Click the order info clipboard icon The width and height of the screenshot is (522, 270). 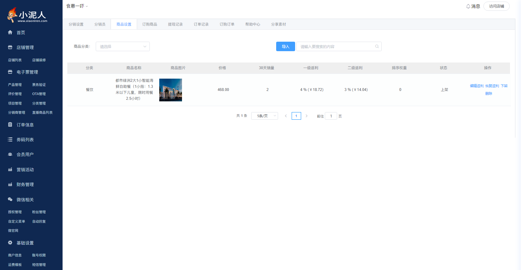(x=10, y=125)
